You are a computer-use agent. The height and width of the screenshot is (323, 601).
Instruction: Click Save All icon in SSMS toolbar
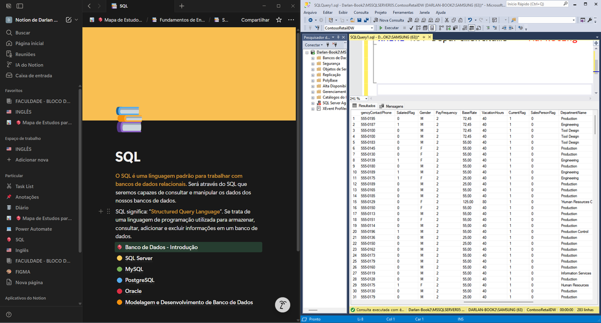coord(366,20)
